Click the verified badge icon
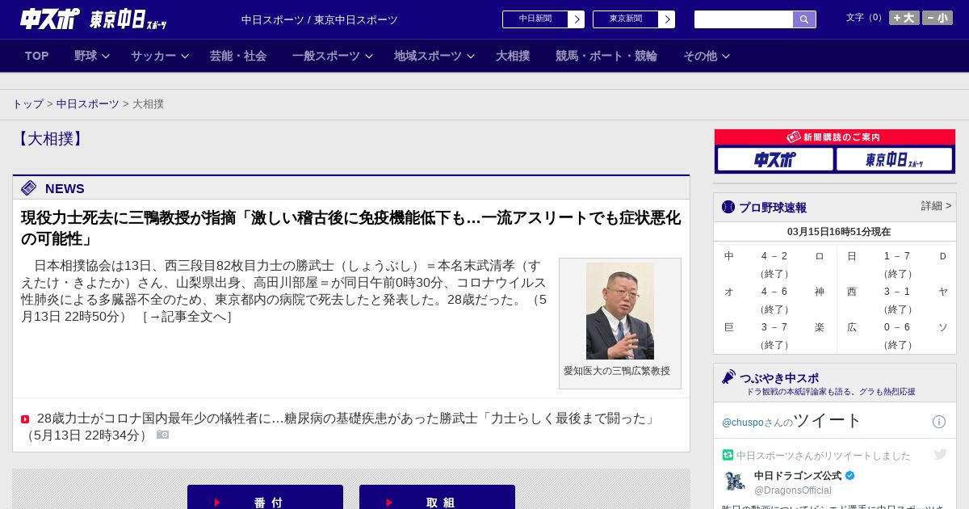Screen dimensions: 969x509 click(x=849, y=476)
